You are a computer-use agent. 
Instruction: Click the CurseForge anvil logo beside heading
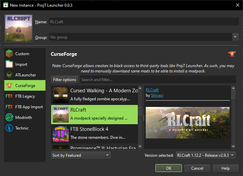[x=232, y=54]
